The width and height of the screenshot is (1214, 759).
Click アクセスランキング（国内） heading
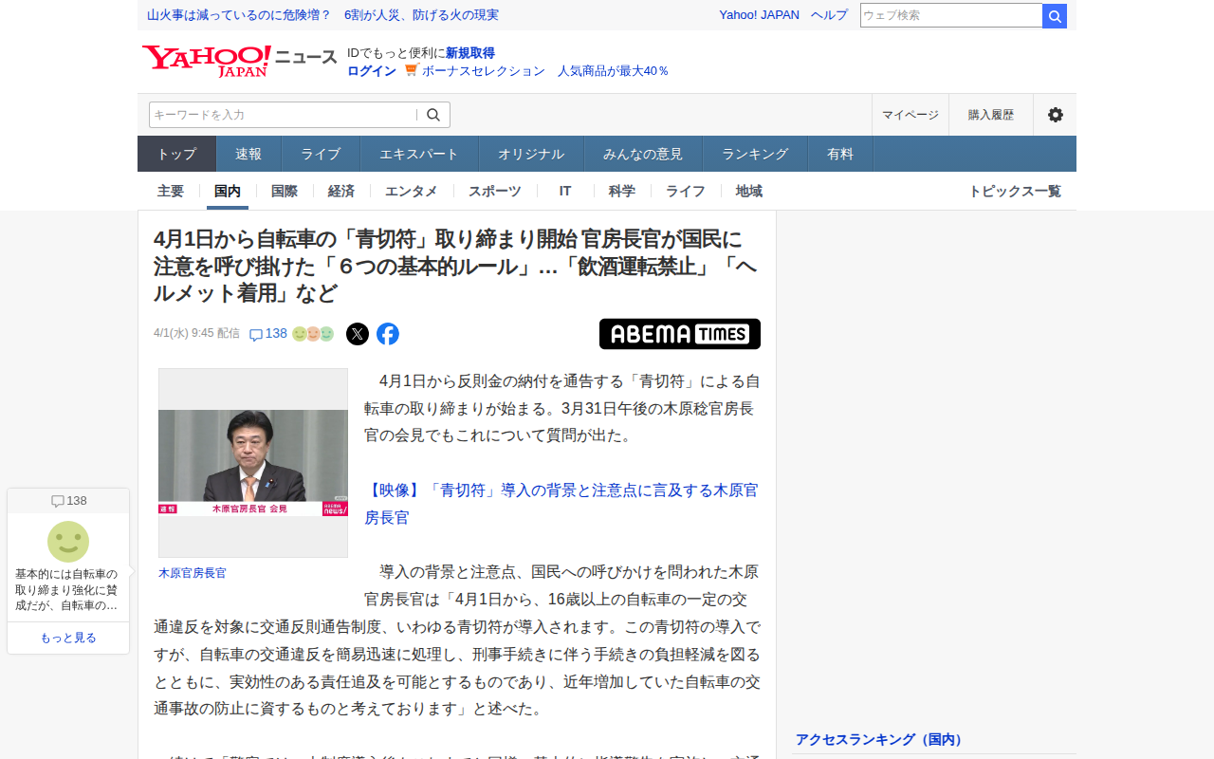[880, 740]
